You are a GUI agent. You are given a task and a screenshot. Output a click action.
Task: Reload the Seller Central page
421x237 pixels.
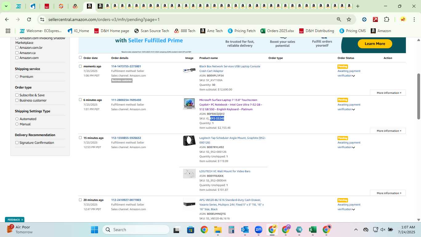(29, 19)
